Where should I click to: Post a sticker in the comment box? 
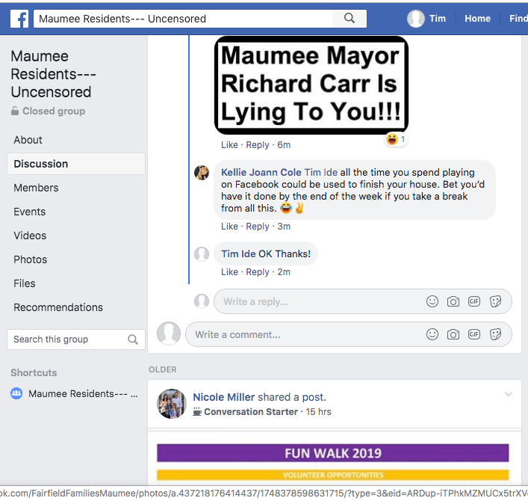tap(494, 334)
